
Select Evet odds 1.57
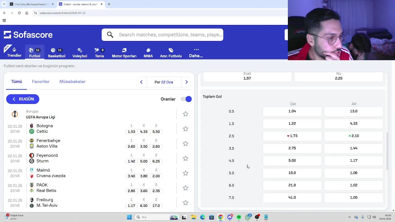click(247, 76)
